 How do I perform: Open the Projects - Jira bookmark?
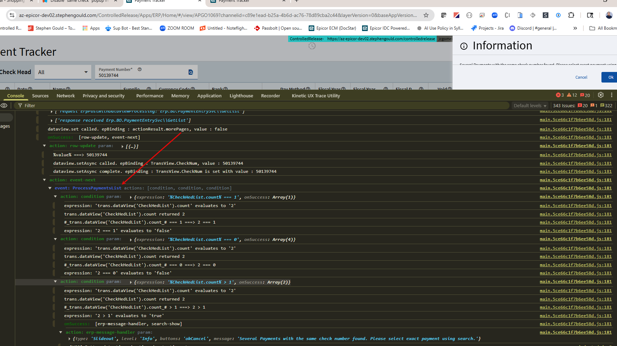[x=487, y=28]
